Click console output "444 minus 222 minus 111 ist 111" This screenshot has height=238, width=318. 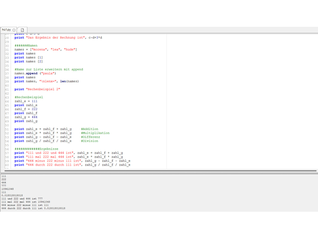click(25, 205)
